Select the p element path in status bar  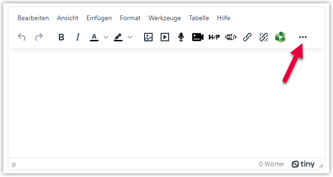tap(14, 164)
